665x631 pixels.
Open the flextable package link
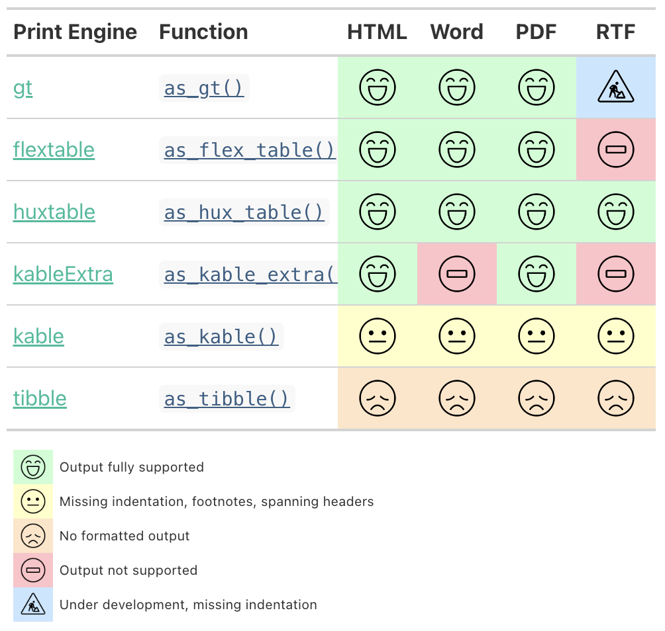[x=54, y=150]
